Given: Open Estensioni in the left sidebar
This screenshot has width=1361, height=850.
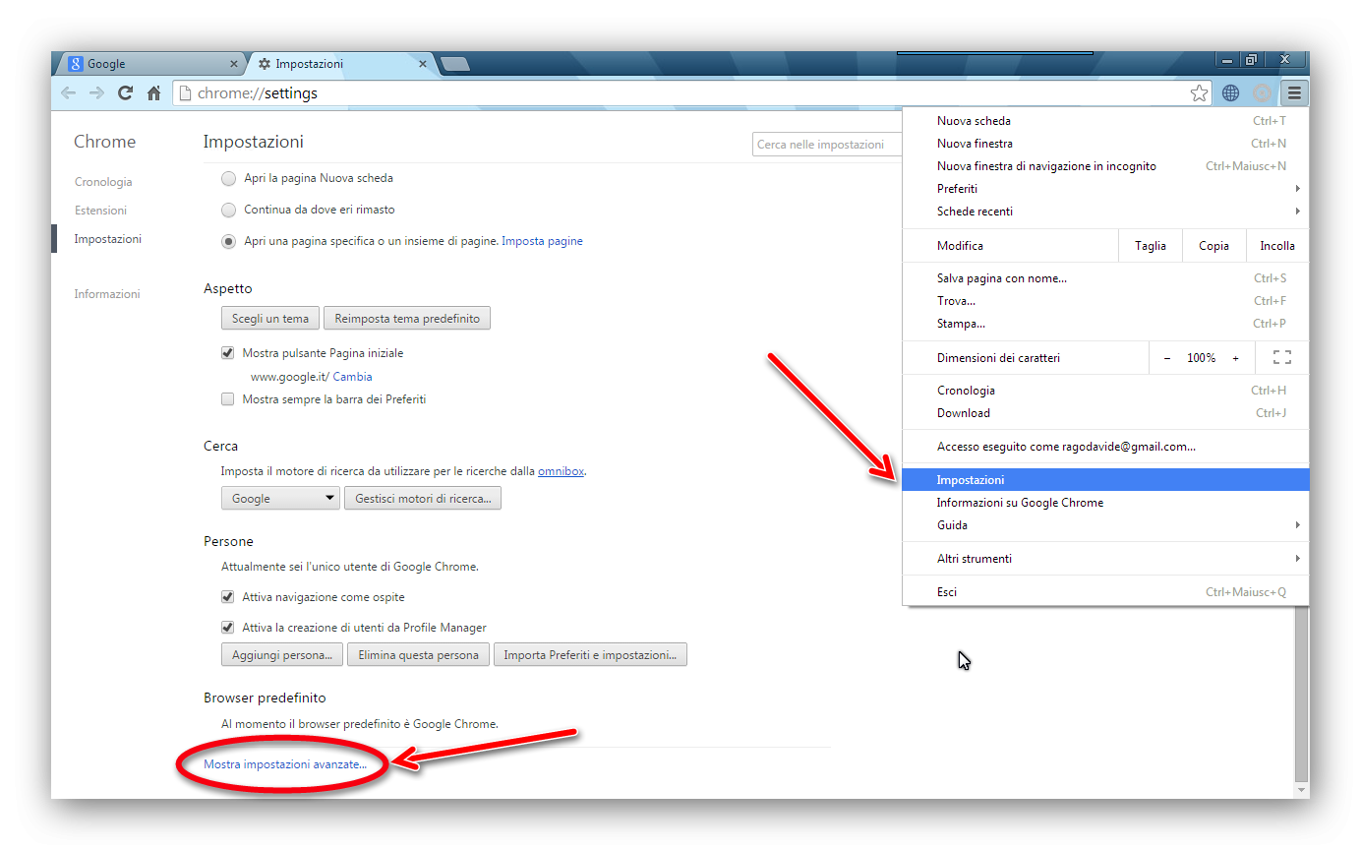Looking at the screenshot, I should tap(100, 211).
